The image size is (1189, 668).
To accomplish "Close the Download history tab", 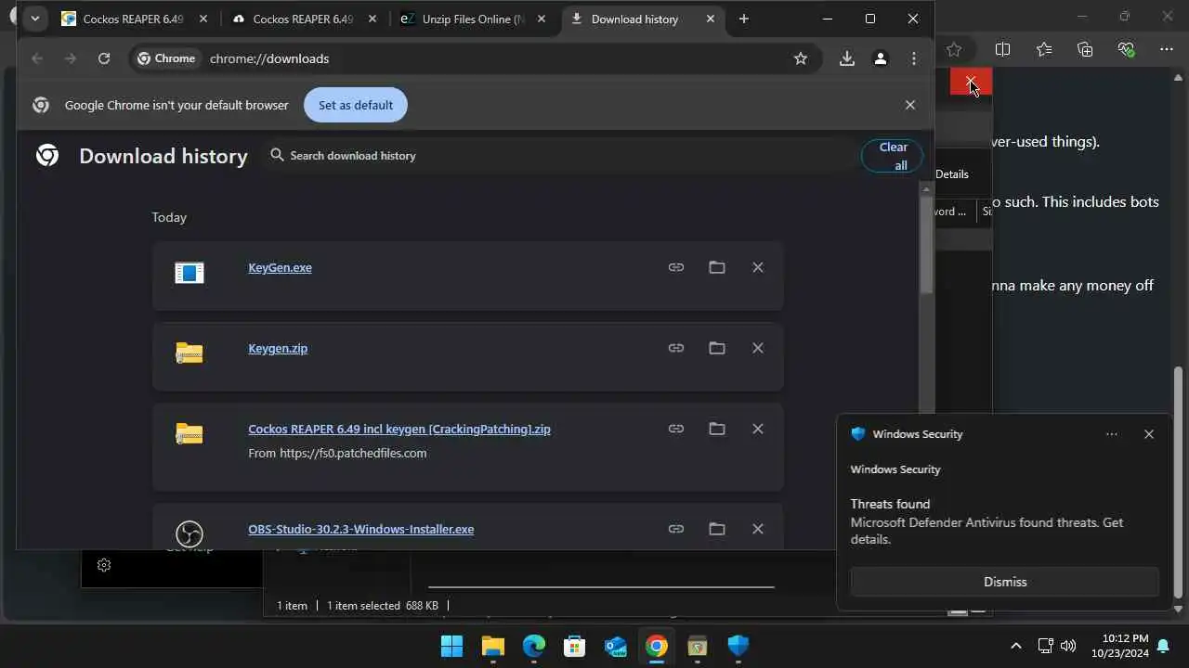I will [x=711, y=19].
